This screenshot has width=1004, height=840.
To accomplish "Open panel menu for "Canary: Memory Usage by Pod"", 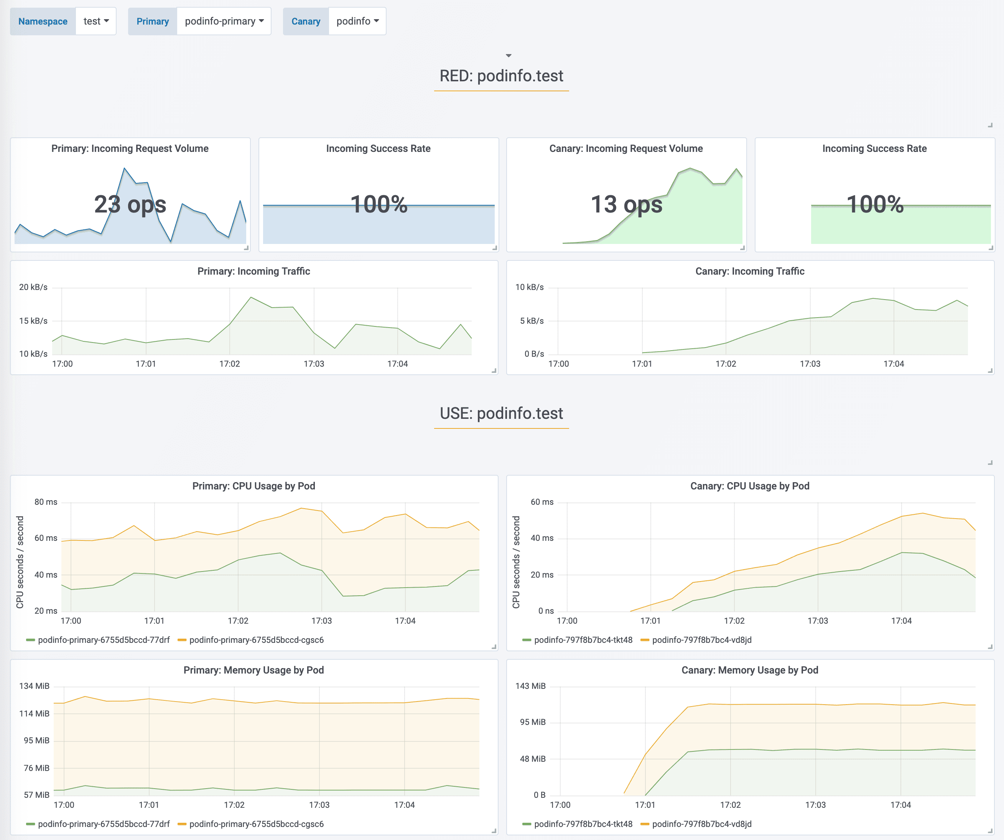I will pyautogui.click(x=750, y=670).
